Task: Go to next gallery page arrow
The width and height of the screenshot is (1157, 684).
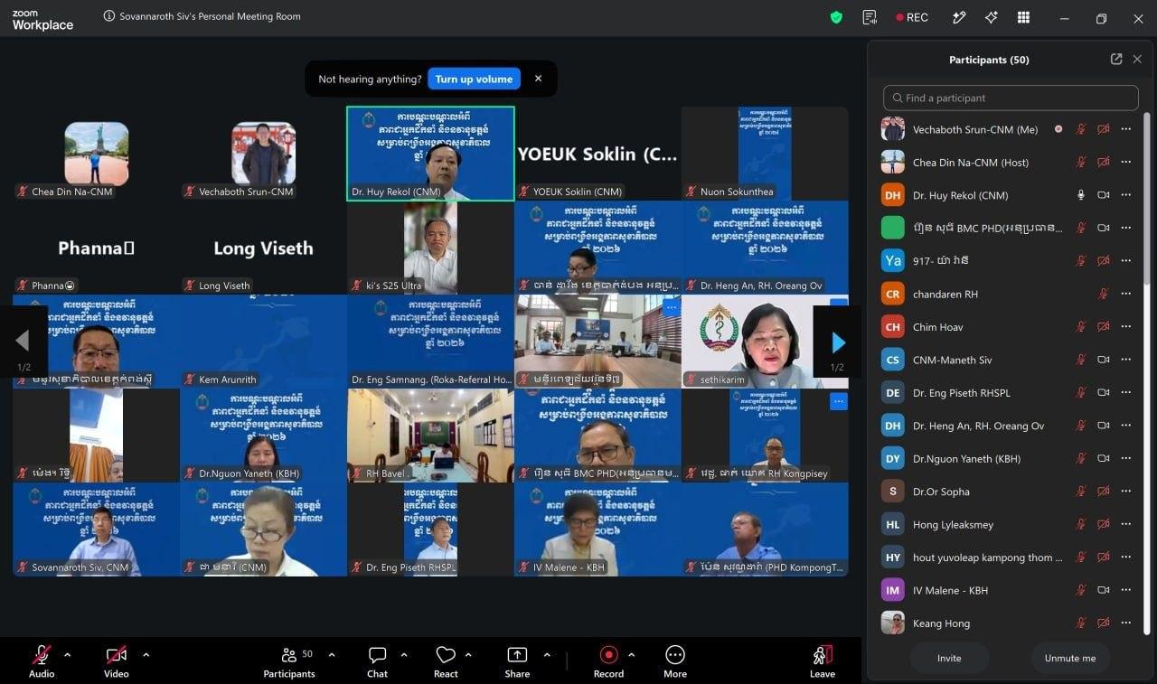Action: click(837, 342)
